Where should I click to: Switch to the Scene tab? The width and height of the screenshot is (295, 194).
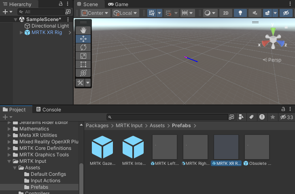[87, 4]
